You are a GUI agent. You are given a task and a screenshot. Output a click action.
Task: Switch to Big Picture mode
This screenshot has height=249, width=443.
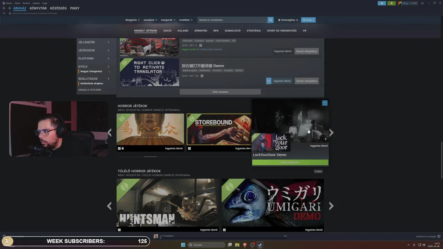point(422,3)
